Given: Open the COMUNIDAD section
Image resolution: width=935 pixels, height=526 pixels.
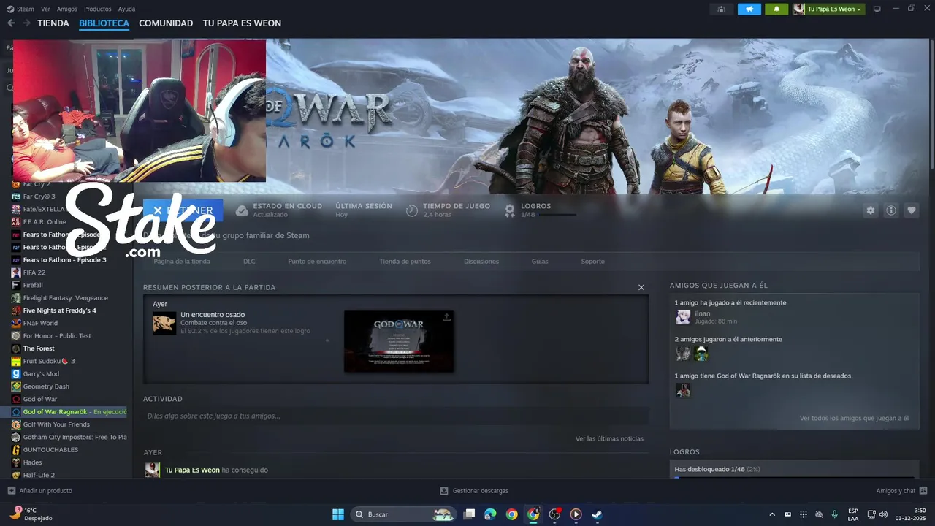Looking at the screenshot, I should [166, 23].
